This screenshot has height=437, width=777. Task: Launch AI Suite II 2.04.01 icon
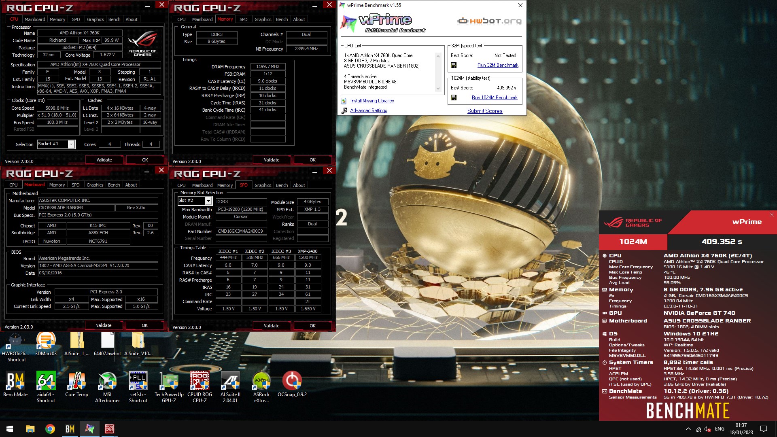[x=230, y=387]
